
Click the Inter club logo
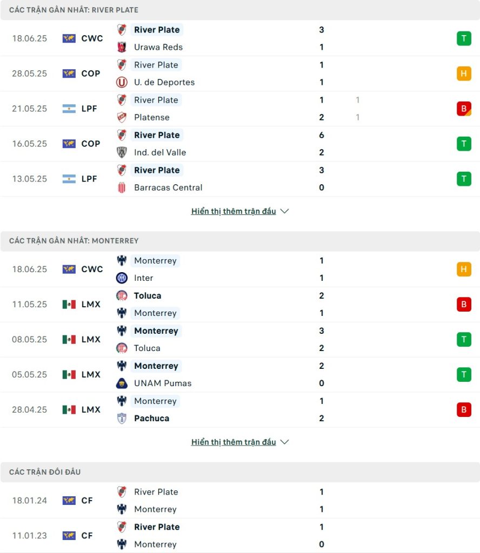[122, 278]
